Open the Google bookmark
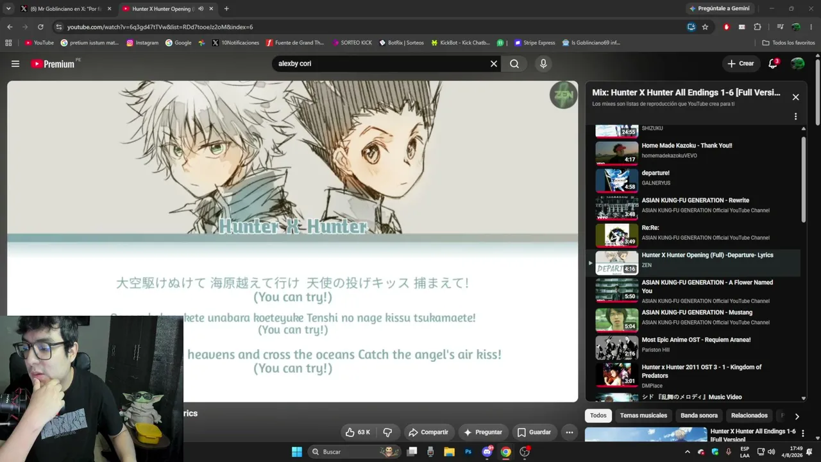The height and width of the screenshot is (462, 821). tap(178, 43)
